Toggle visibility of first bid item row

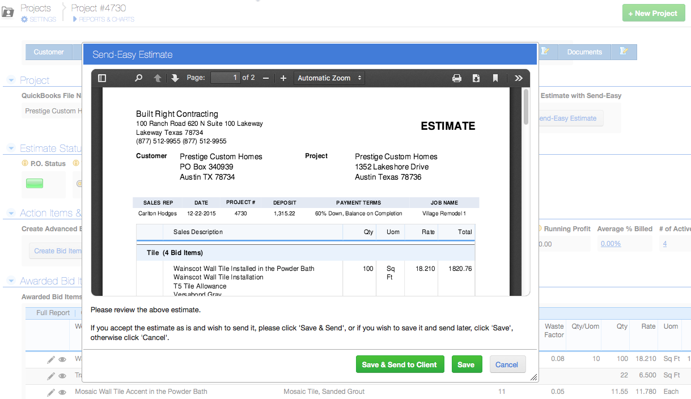(62, 359)
